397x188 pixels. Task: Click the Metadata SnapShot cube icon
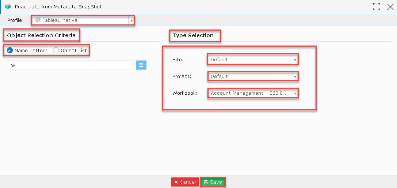pyautogui.click(x=8, y=7)
